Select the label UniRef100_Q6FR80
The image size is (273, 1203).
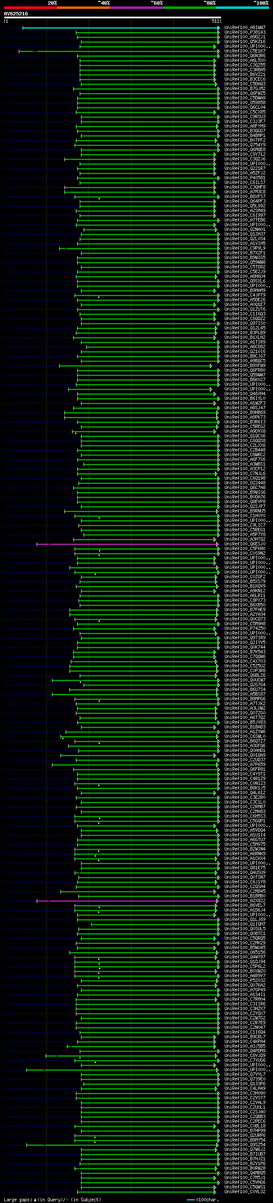click(x=245, y=370)
